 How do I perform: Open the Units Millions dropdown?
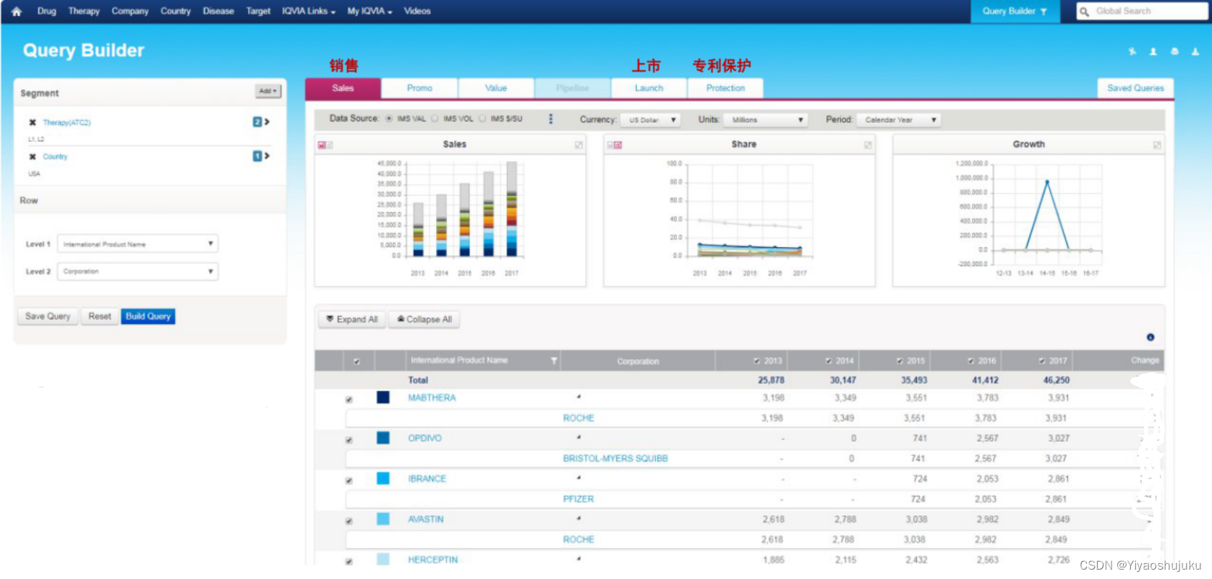click(x=765, y=120)
